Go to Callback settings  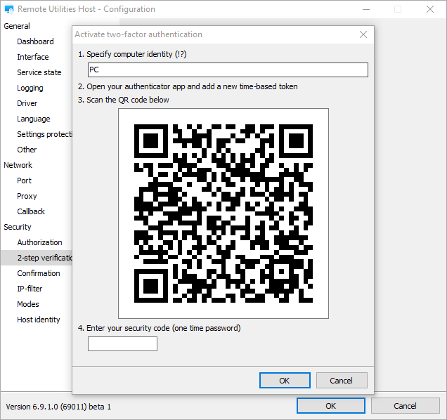pyautogui.click(x=31, y=211)
